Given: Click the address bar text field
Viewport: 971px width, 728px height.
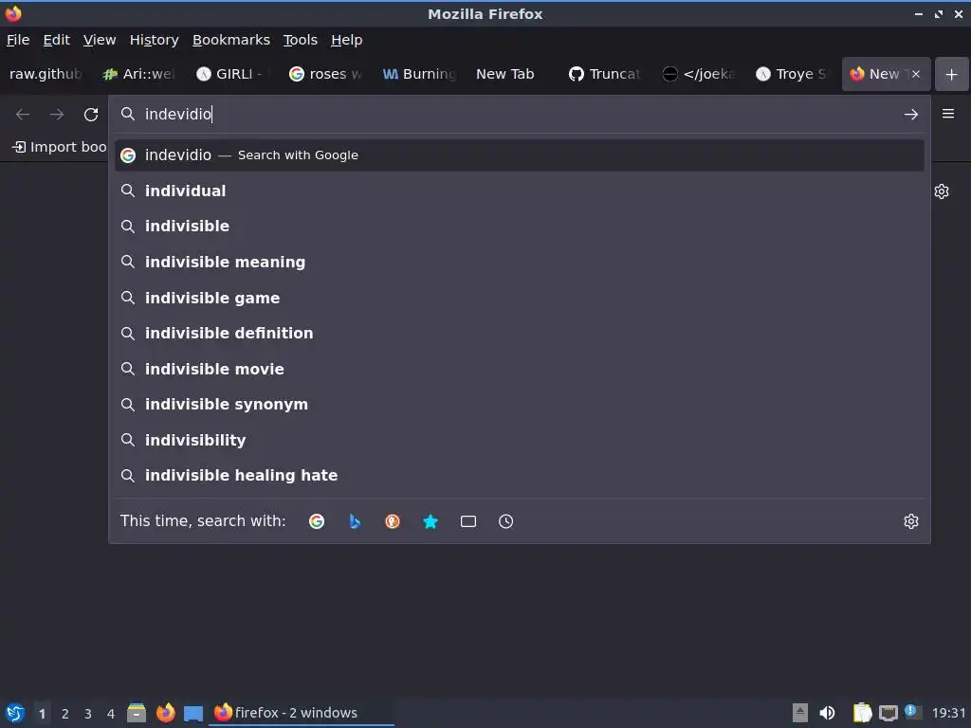Looking at the screenshot, I should pyautogui.click(x=521, y=115).
